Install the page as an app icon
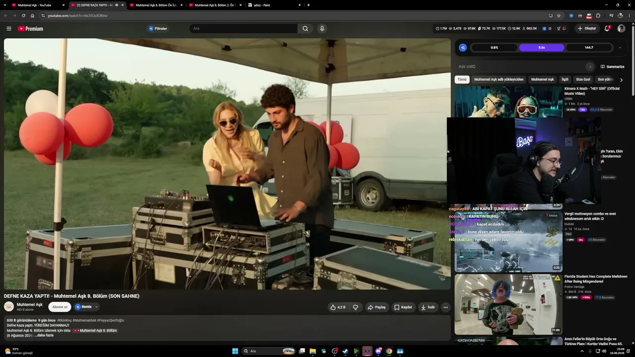This screenshot has width=635, height=357. tap(551, 15)
